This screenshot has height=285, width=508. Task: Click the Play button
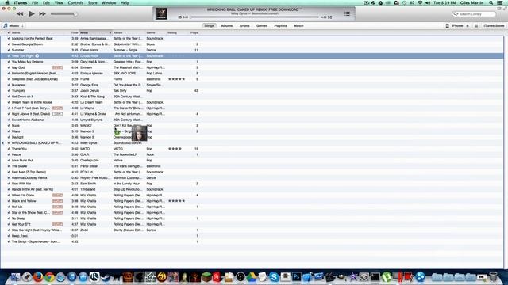(x=32, y=13)
